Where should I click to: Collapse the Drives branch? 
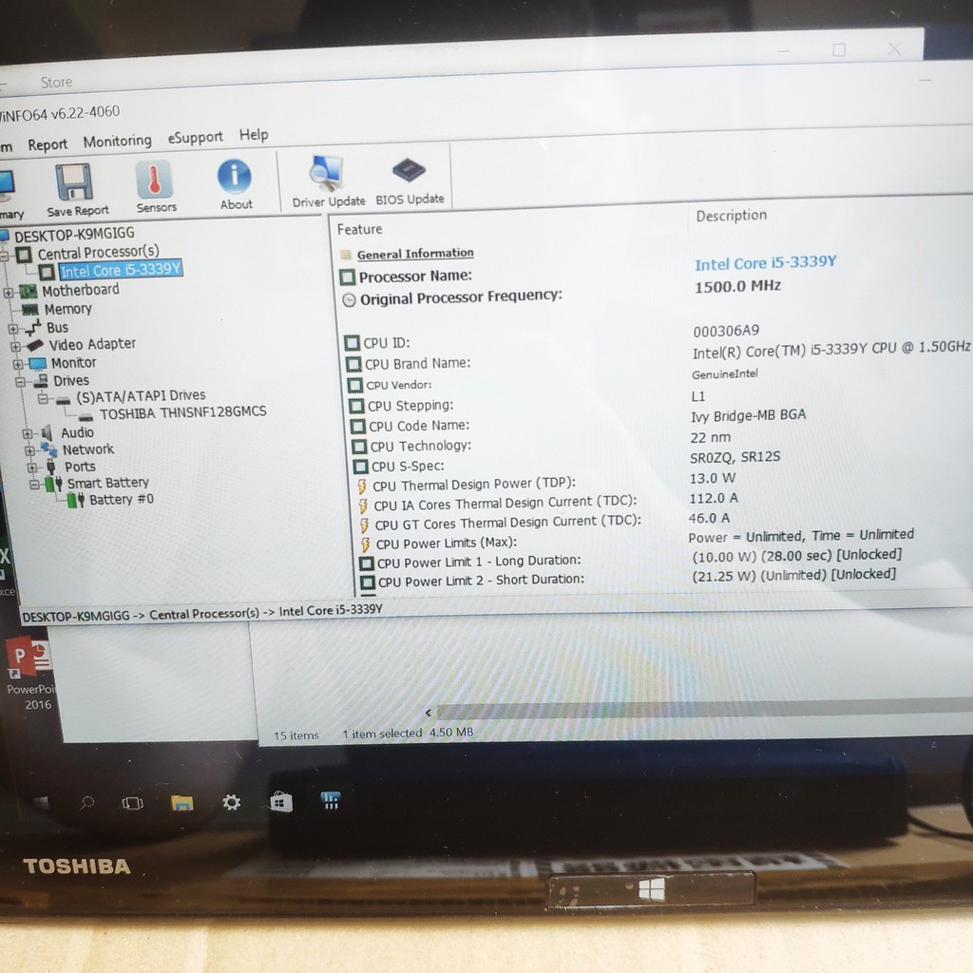point(19,379)
